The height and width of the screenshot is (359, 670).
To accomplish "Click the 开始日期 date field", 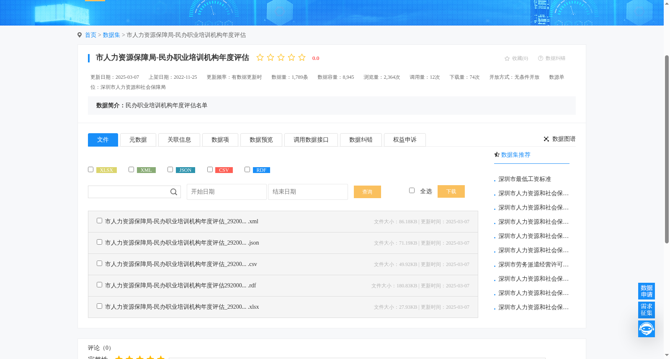I will point(227,192).
